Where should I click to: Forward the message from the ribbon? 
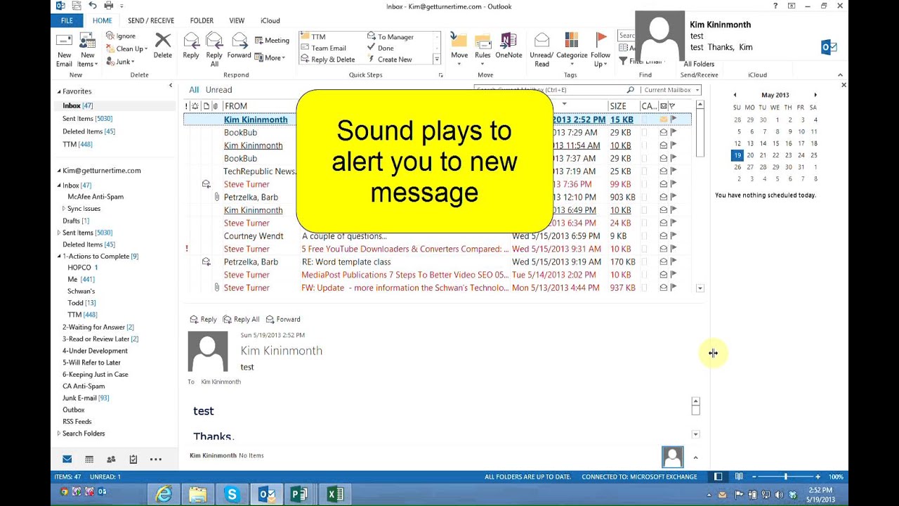coord(239,46)
